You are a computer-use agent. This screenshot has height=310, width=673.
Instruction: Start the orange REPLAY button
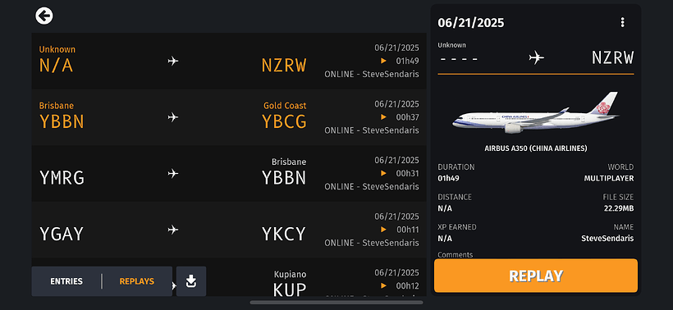(536, 276)
